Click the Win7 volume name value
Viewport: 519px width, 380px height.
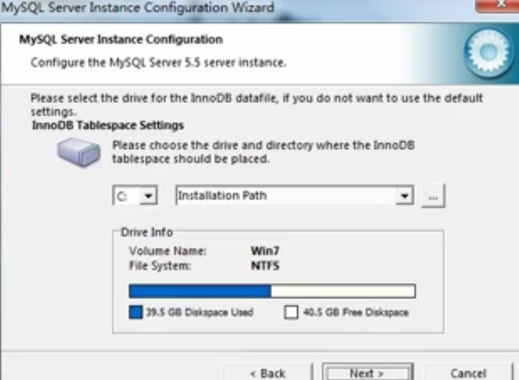click(x=265, y=251)
